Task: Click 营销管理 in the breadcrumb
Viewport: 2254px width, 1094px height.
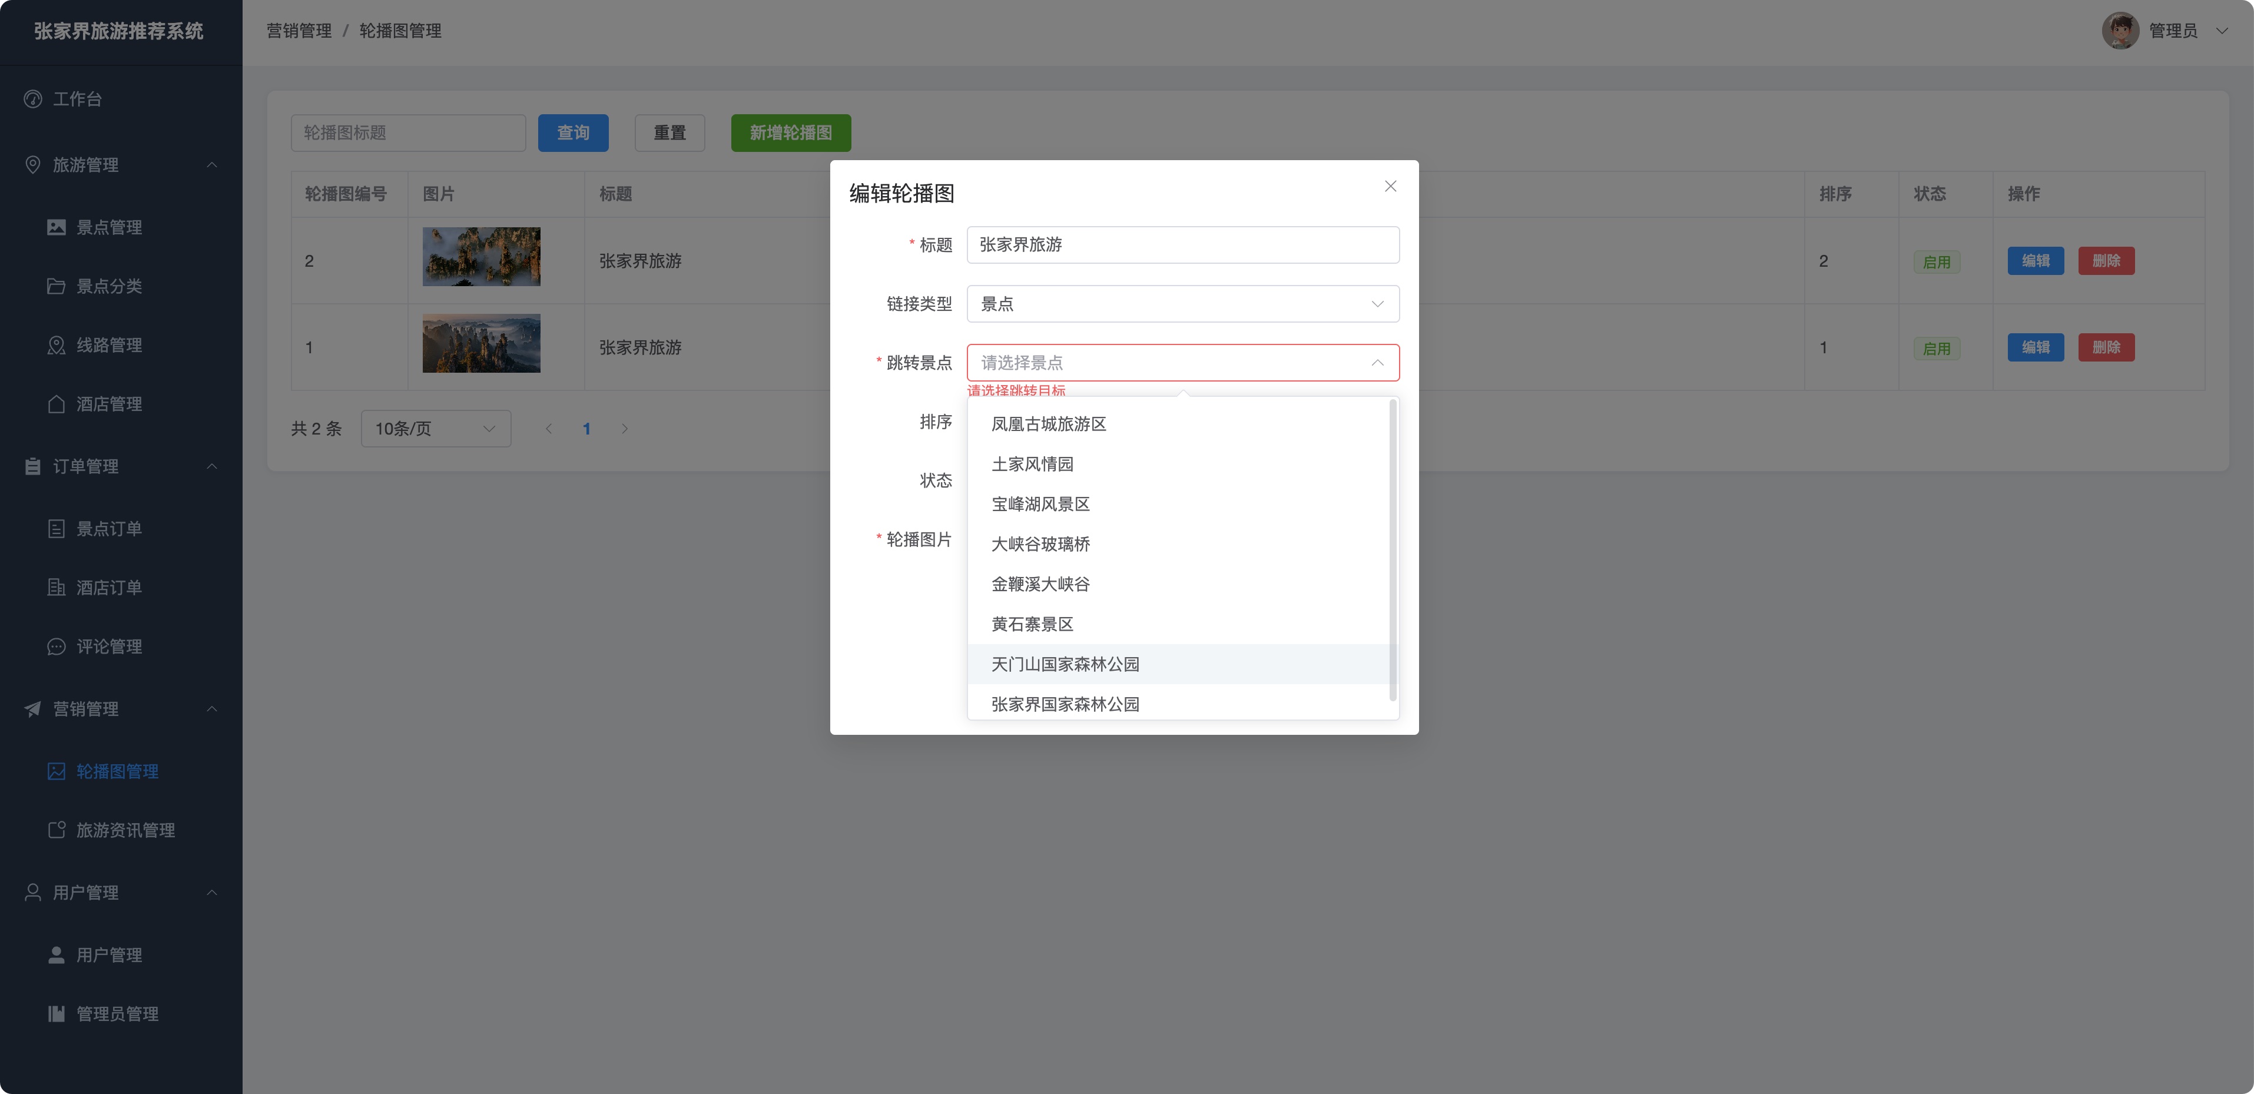Action: 299,31
